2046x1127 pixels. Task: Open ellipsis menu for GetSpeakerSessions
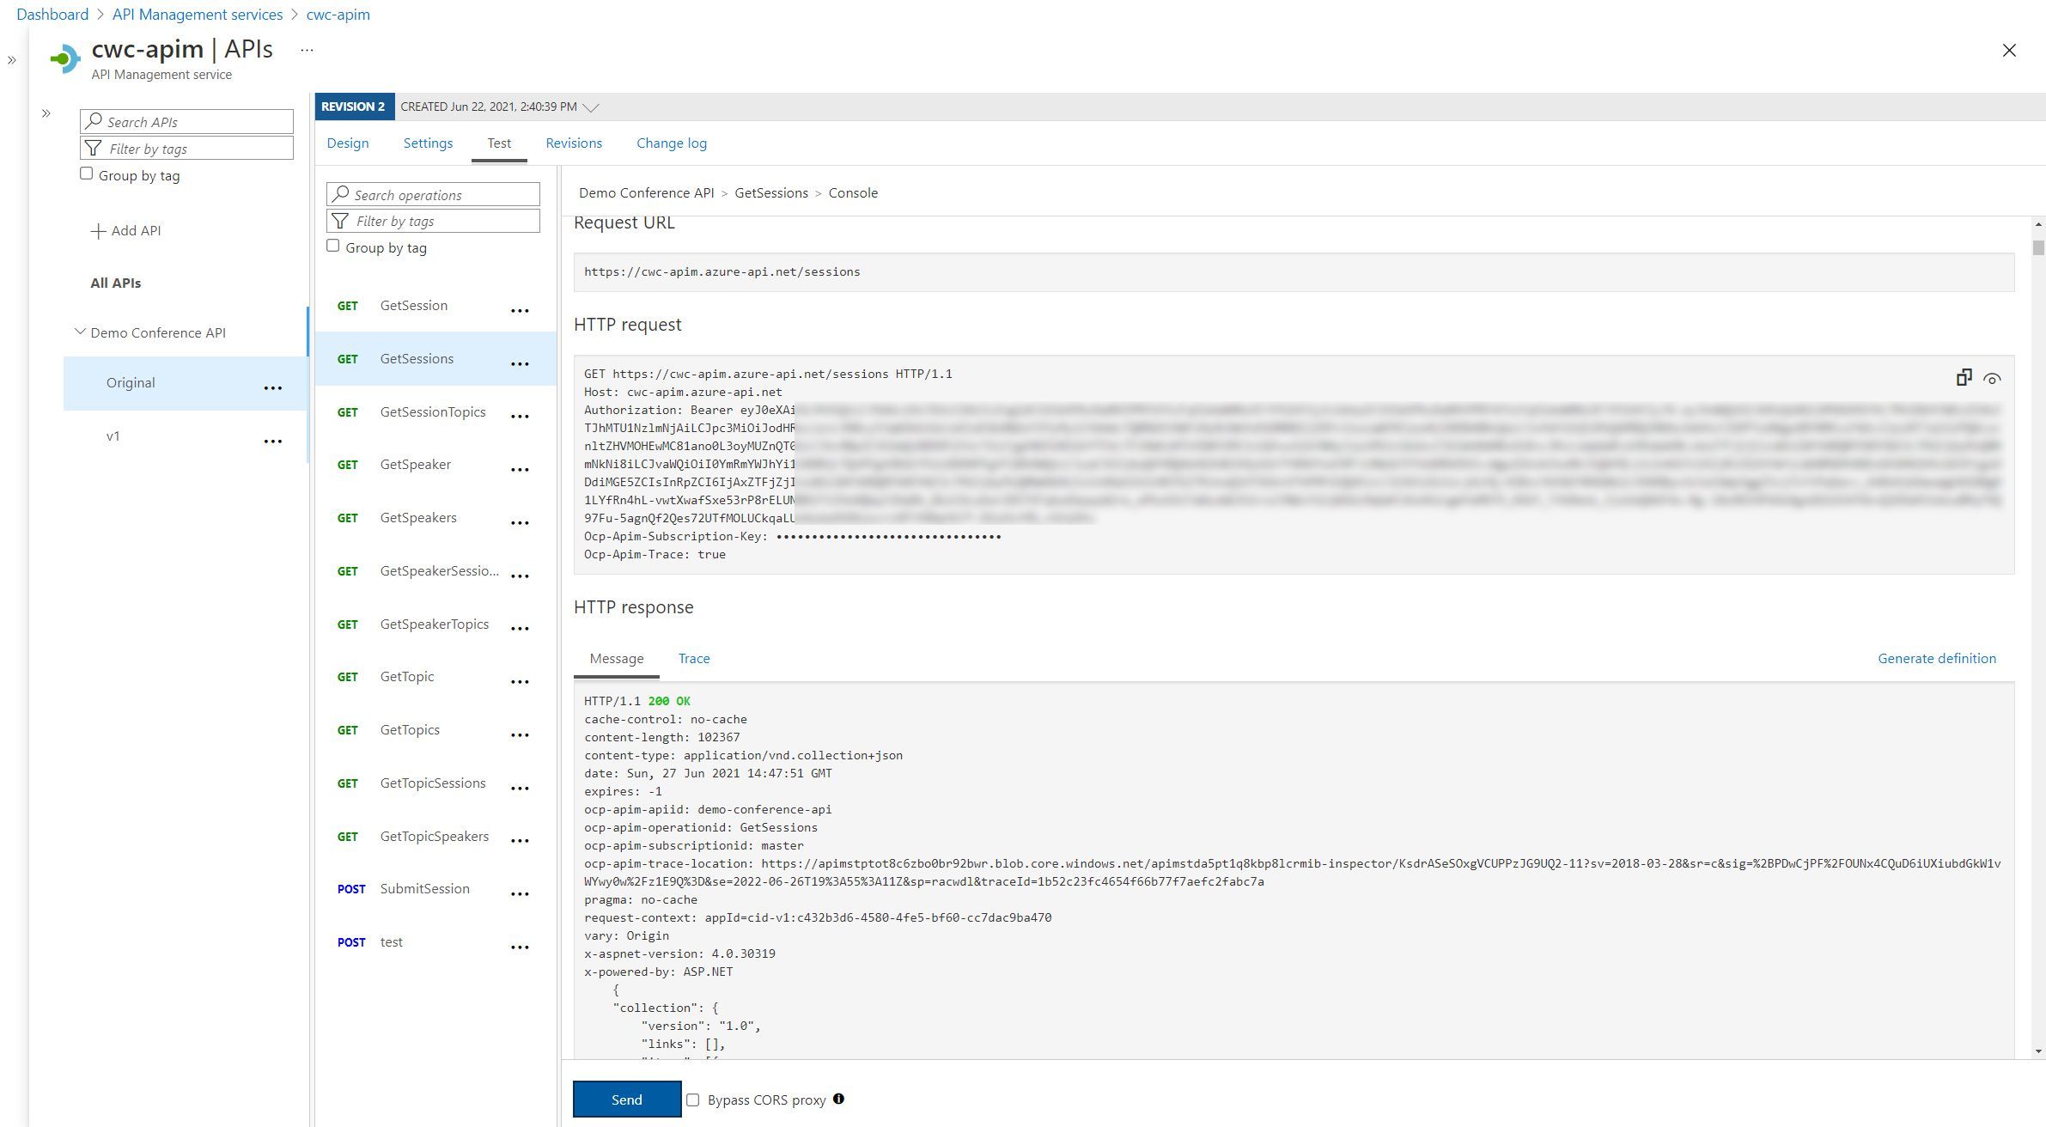520,576
